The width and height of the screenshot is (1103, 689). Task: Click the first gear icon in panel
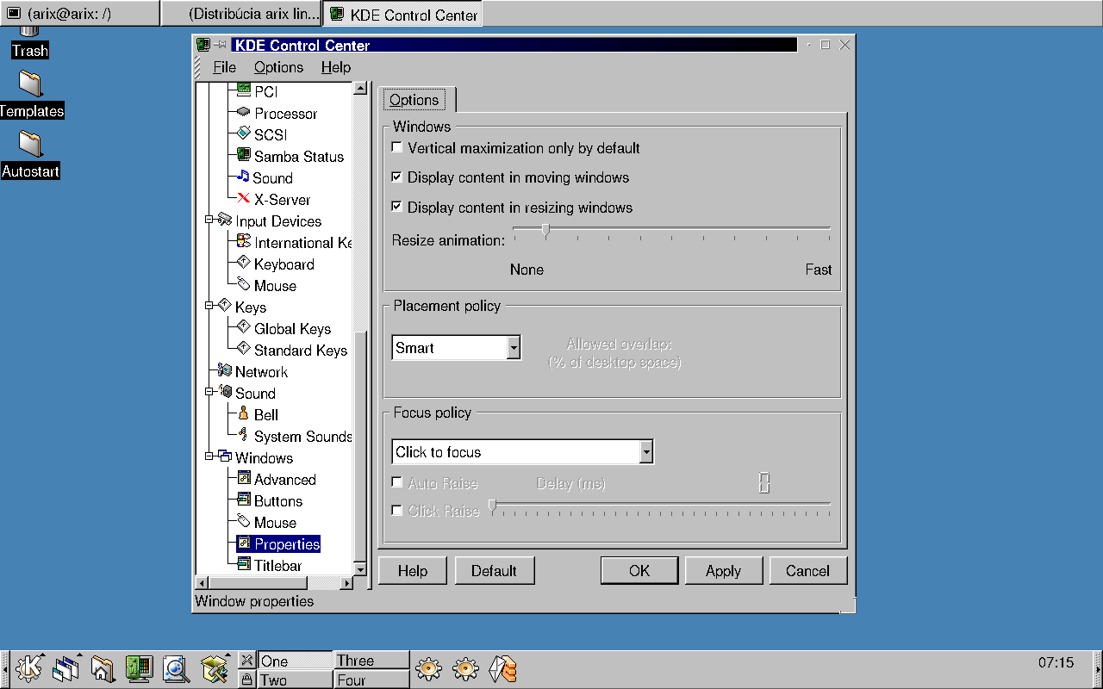pos(428,668)
